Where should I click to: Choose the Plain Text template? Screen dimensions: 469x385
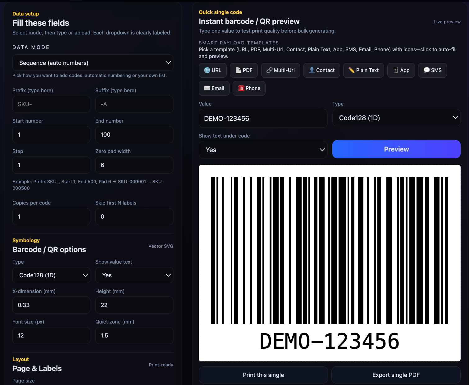[x=363, y=70]
